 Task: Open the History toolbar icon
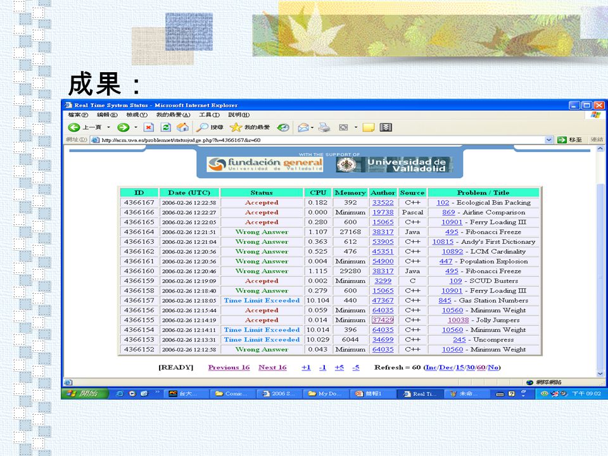pyautogui.click(x=283, y=127)
